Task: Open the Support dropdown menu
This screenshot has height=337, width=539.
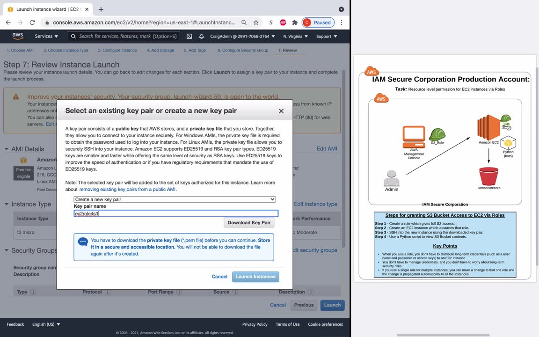Action: tap(327, 36)
